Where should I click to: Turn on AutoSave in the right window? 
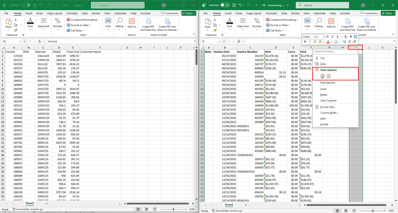(225, 5)
